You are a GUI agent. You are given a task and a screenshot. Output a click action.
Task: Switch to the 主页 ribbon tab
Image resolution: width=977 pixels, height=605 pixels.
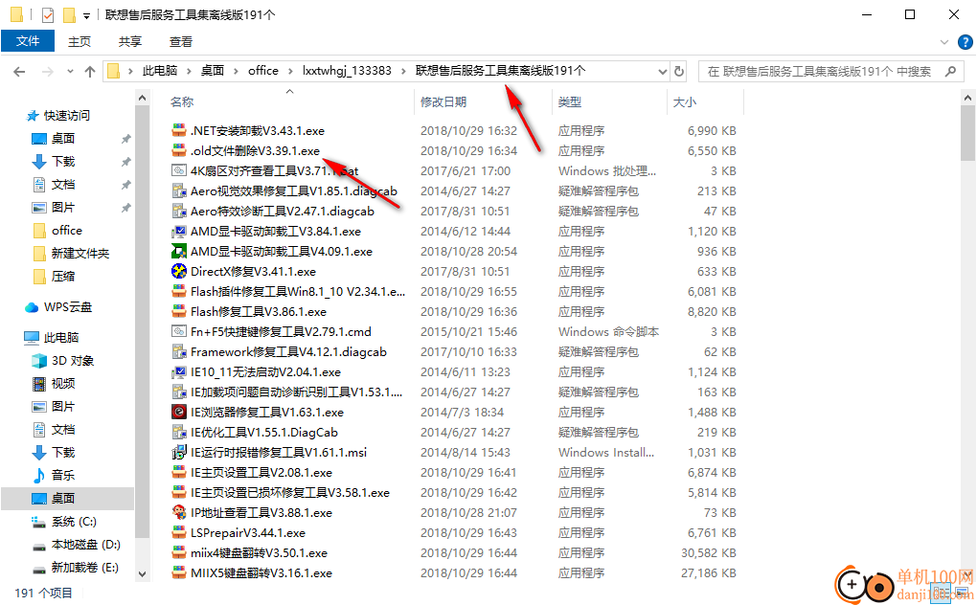(x=80, y=42)
